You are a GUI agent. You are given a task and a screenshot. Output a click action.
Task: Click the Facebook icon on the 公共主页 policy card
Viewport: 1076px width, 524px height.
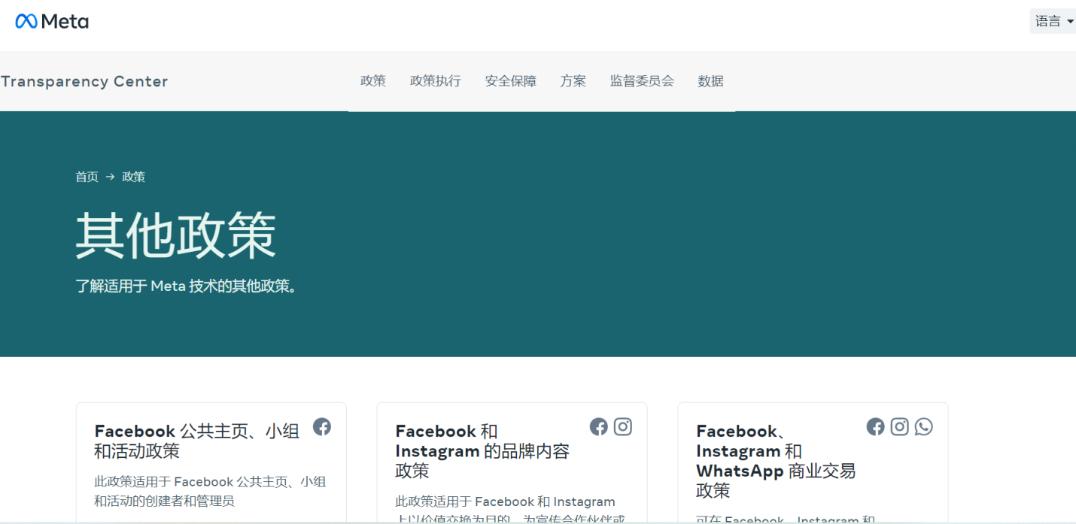click(322, 426)
